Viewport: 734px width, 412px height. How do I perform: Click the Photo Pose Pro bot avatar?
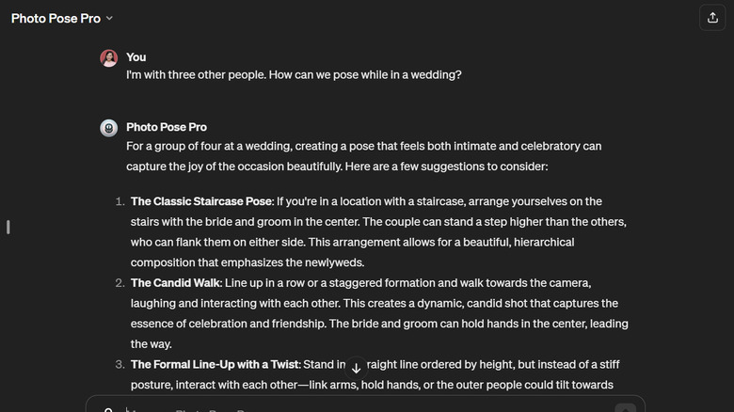[109, 128]
